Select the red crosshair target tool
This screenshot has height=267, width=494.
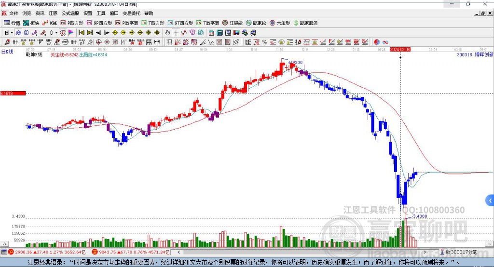click(98, 42)
